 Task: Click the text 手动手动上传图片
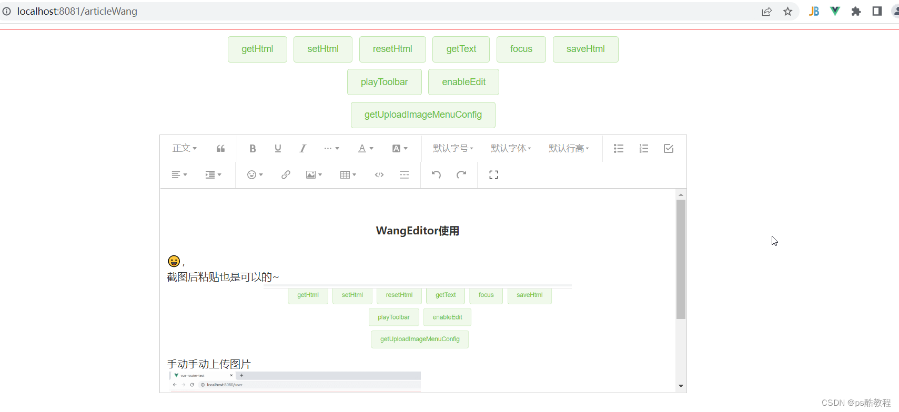pos(209,364)
